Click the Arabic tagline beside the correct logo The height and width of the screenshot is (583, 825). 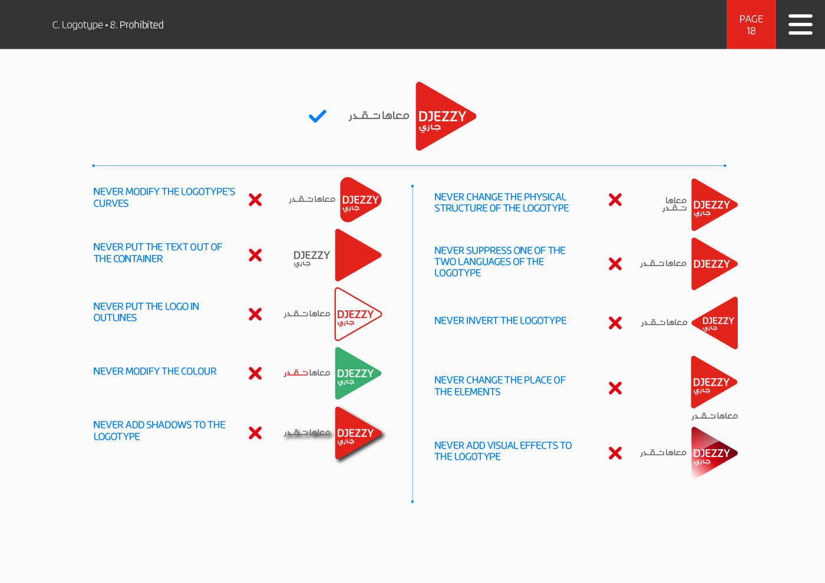[379, 115]
